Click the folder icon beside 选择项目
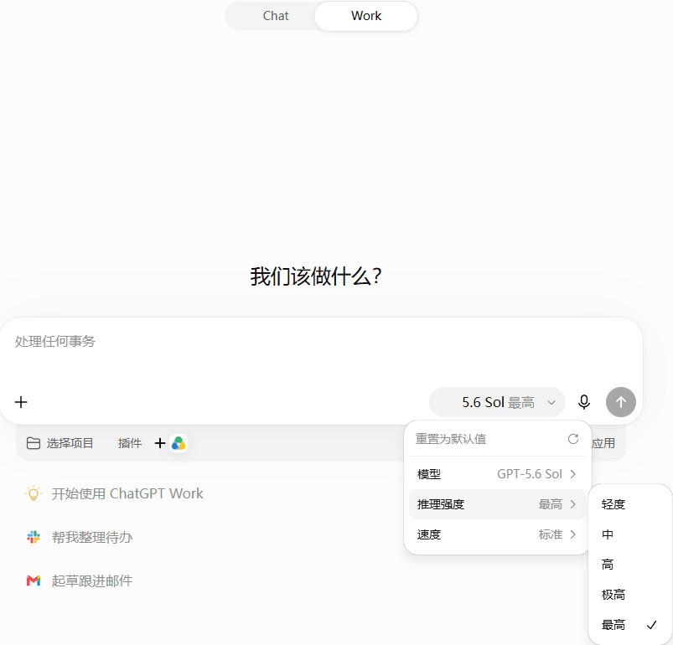The width and height of the screenshot is (673, 645). tap(33, 443)
